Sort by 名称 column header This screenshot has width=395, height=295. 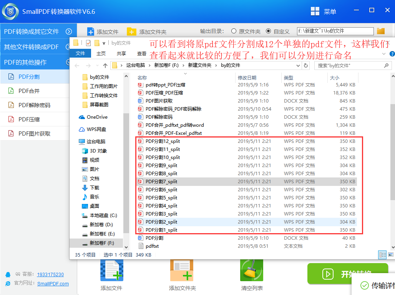[186, 78]
